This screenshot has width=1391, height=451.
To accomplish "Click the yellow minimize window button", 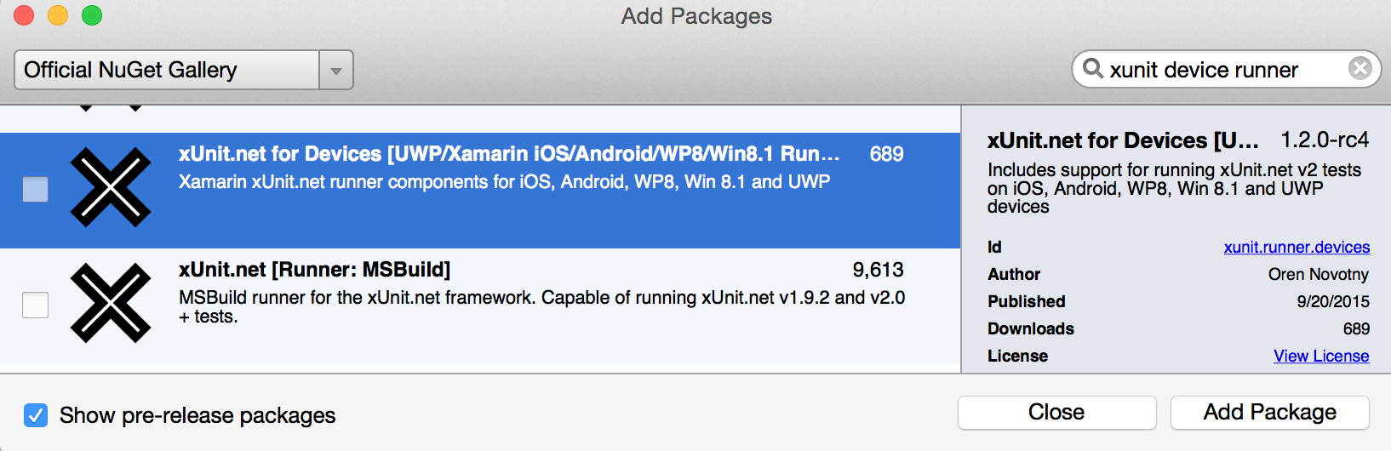I will tap(58, 15).
